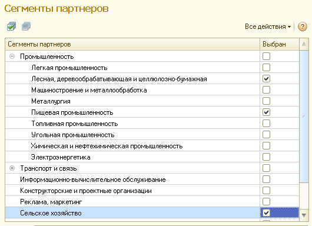Check the Угольная промышленность checkbox

point(266,135)
